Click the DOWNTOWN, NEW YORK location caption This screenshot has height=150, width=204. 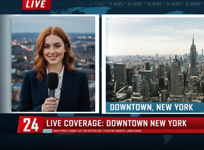(151, 107)
